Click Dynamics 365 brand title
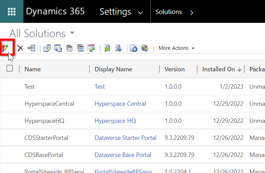 (x=55, y=12)
